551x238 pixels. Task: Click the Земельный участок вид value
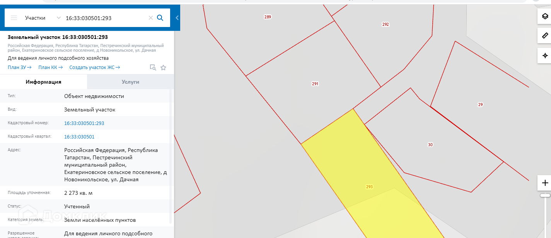pos(90,110)
